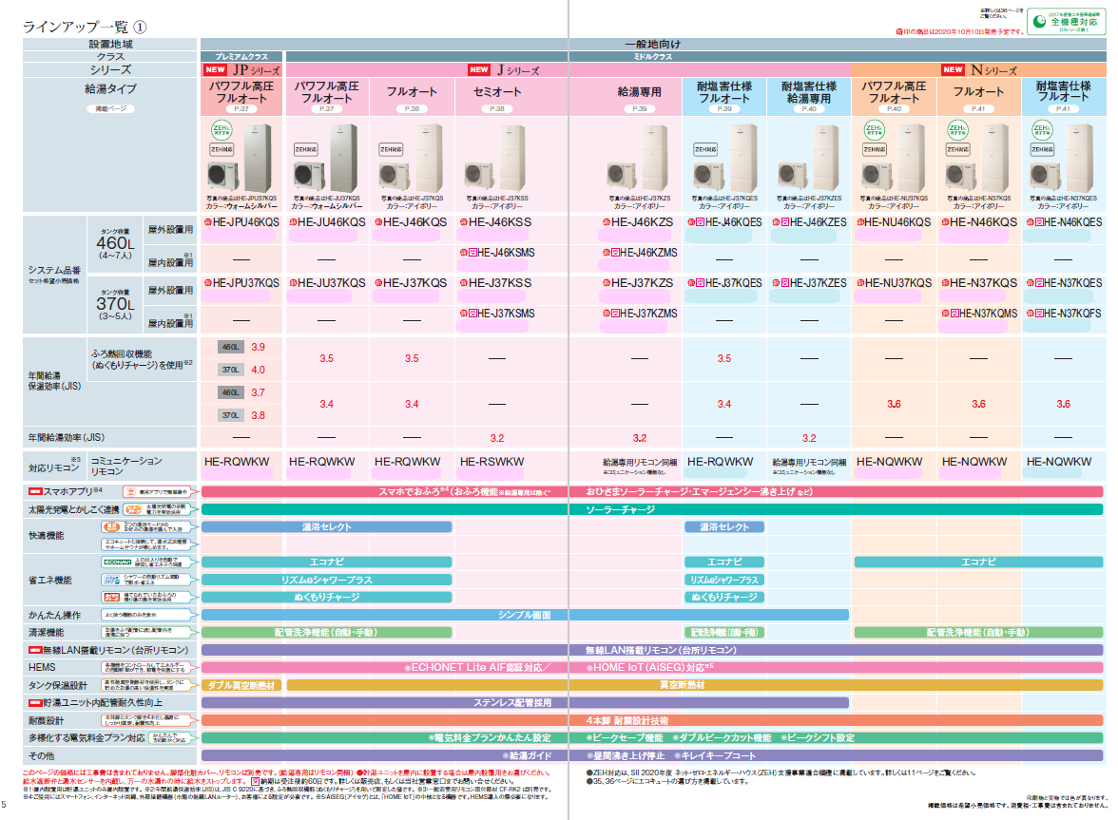This screenshot has width=1118, height=820.
Task: Click the ECONAVI logo in 省エネ機能 row
Action: click(118, 563)
